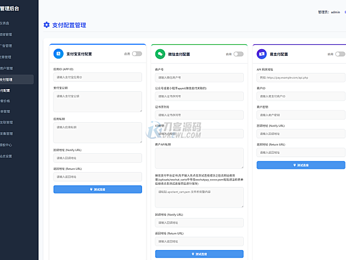Click the gear icon beside 支付配置管理 title
Image resolution: width=346 pixels, height=260 pixels.
(x=46, y=25)
